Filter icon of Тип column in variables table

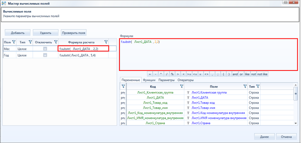(258, 87)
